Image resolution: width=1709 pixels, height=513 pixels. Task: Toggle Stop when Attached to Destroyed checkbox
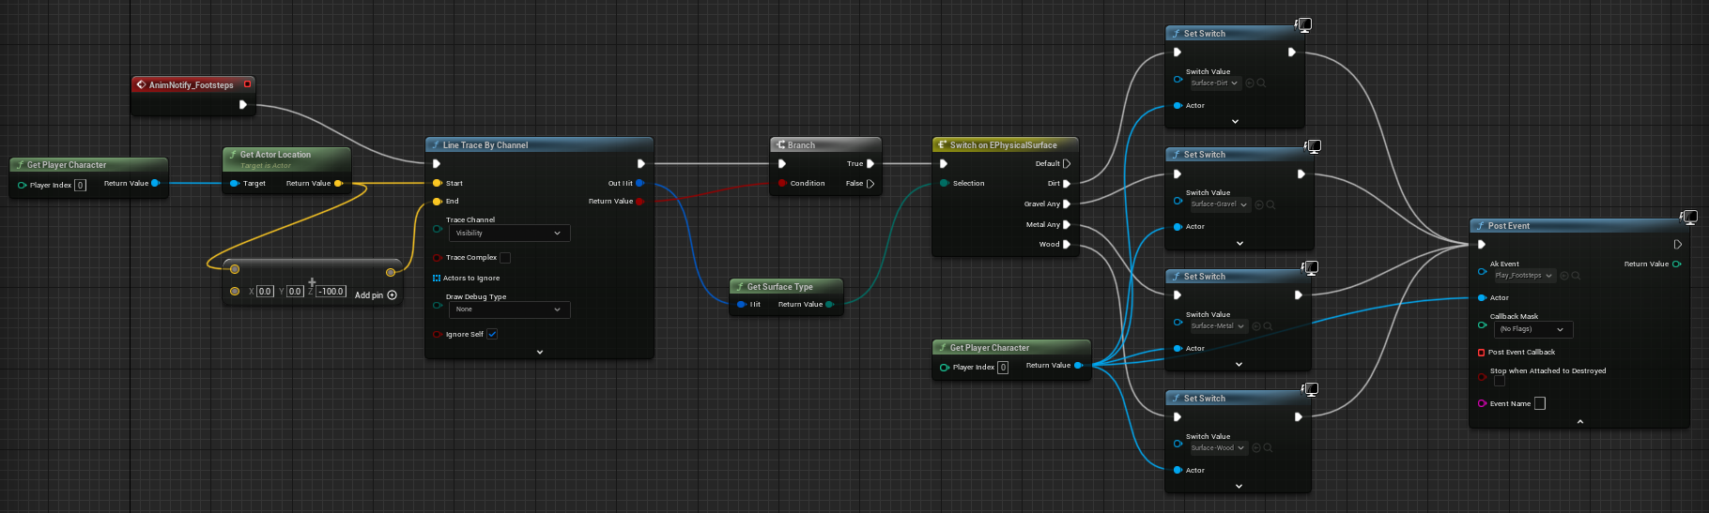(1499, 382)
